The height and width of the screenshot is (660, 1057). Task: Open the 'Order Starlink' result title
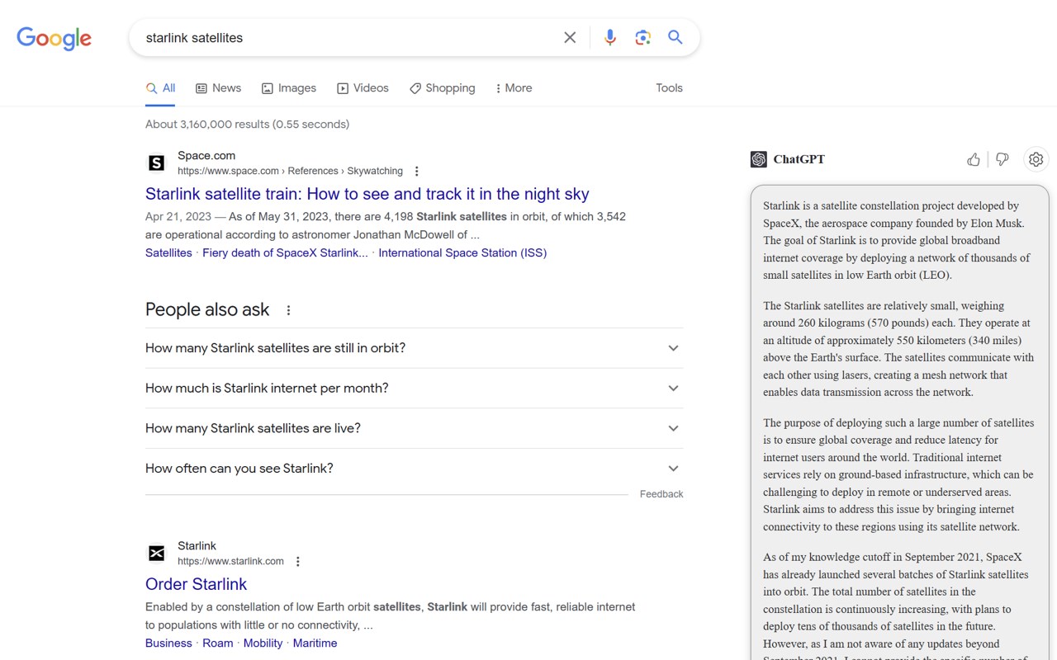[x=197, y=584]
